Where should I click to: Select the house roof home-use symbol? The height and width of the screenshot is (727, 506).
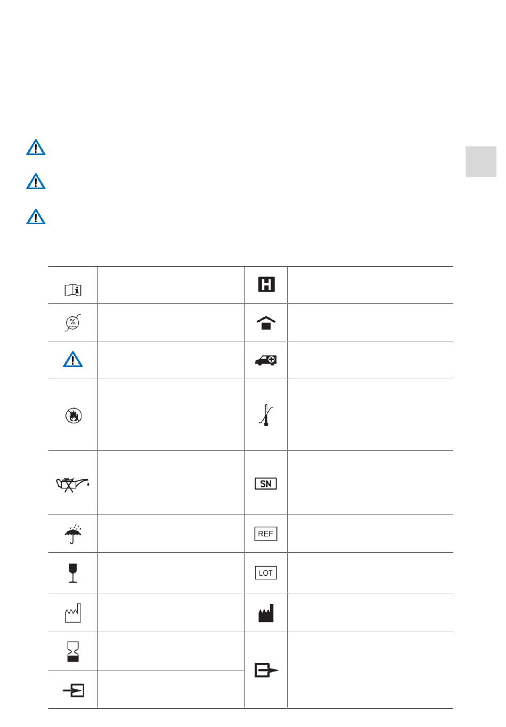(x=266, y=323)
